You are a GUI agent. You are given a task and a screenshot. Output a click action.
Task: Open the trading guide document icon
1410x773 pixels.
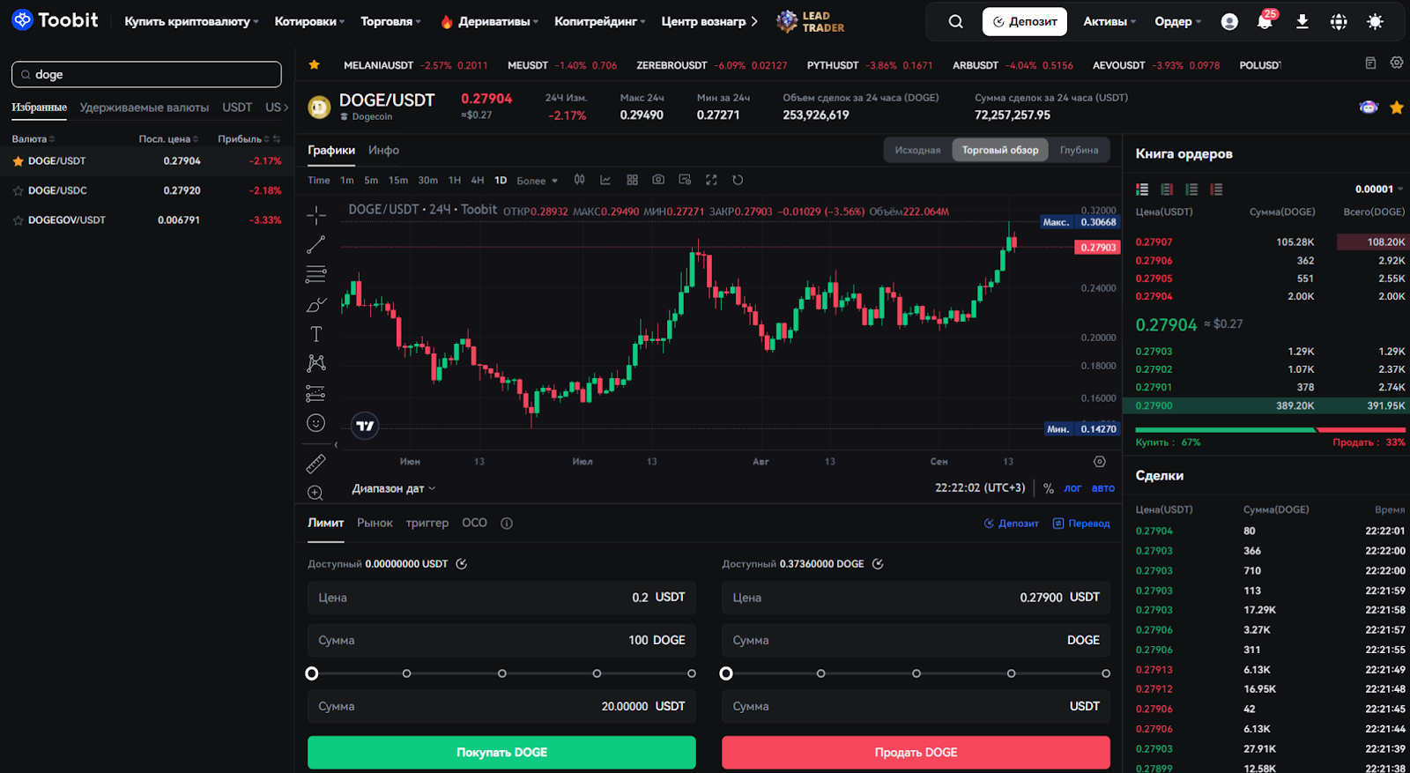[x=1370, y=63]
